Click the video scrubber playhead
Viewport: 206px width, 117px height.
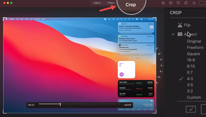coord(60,104)
